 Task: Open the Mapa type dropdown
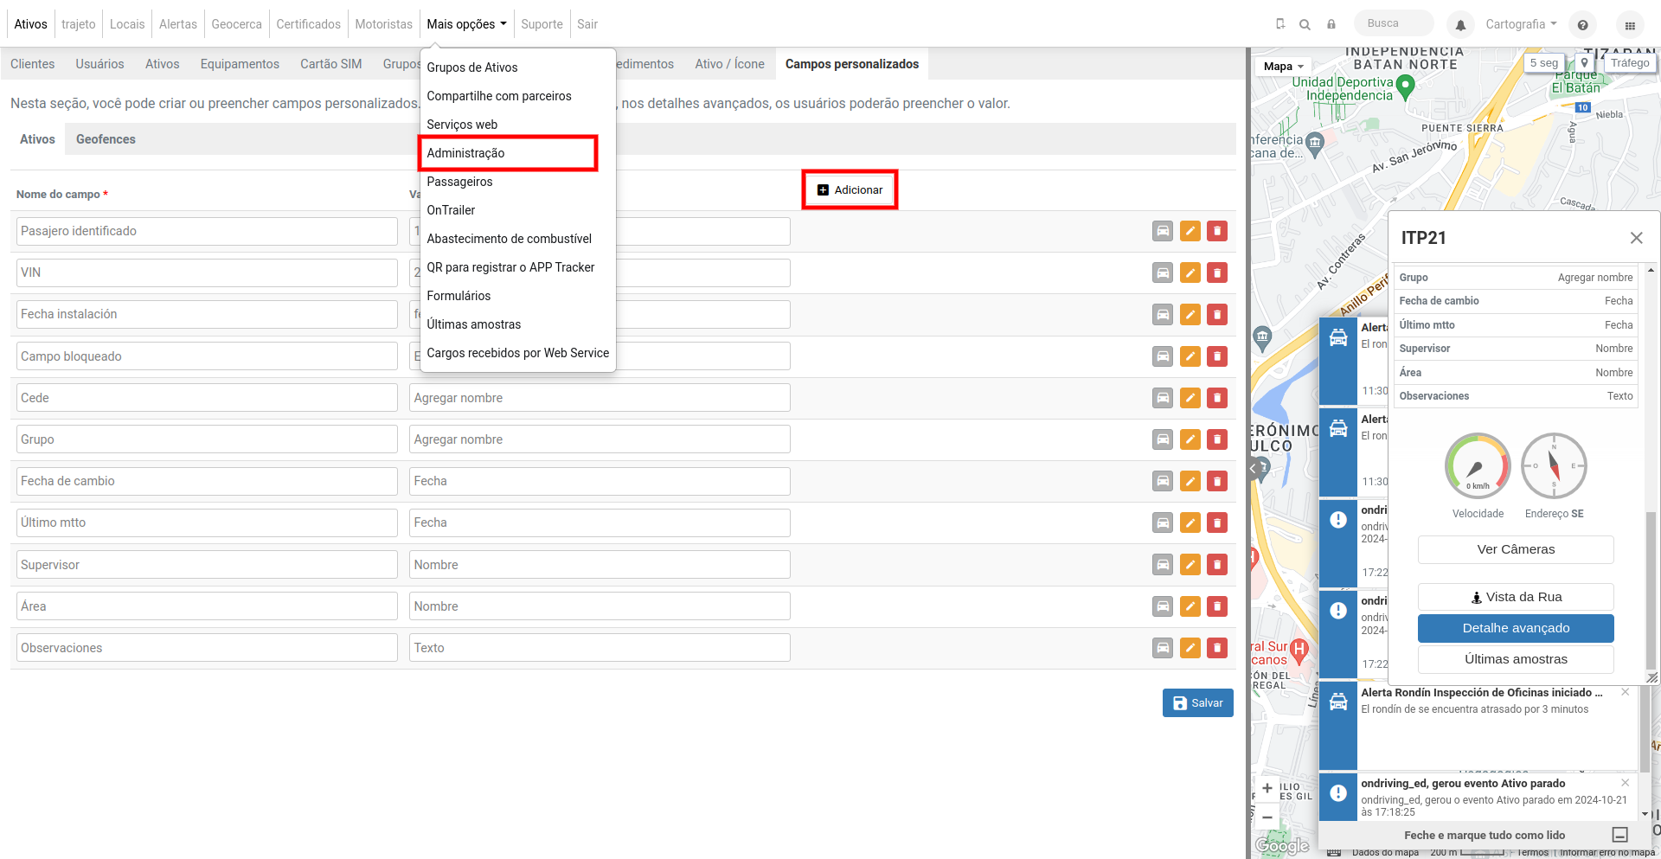coord(1283,67)
